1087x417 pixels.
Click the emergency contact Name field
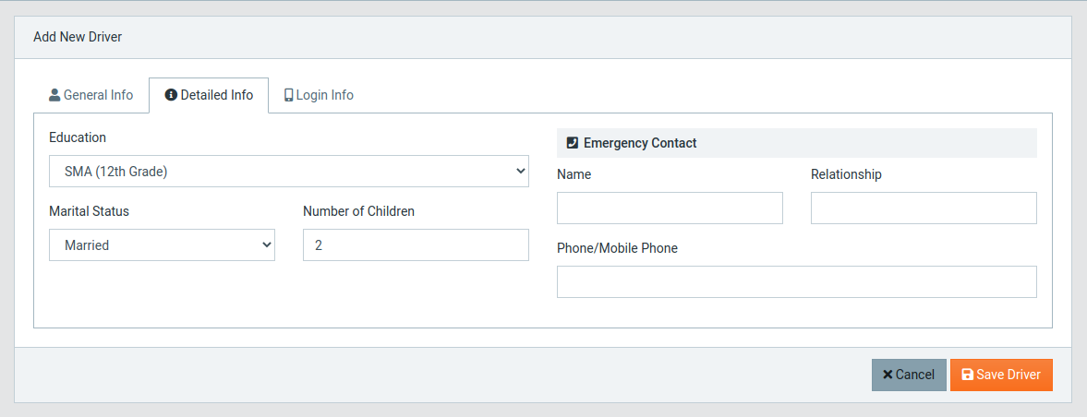click(670, 208)
